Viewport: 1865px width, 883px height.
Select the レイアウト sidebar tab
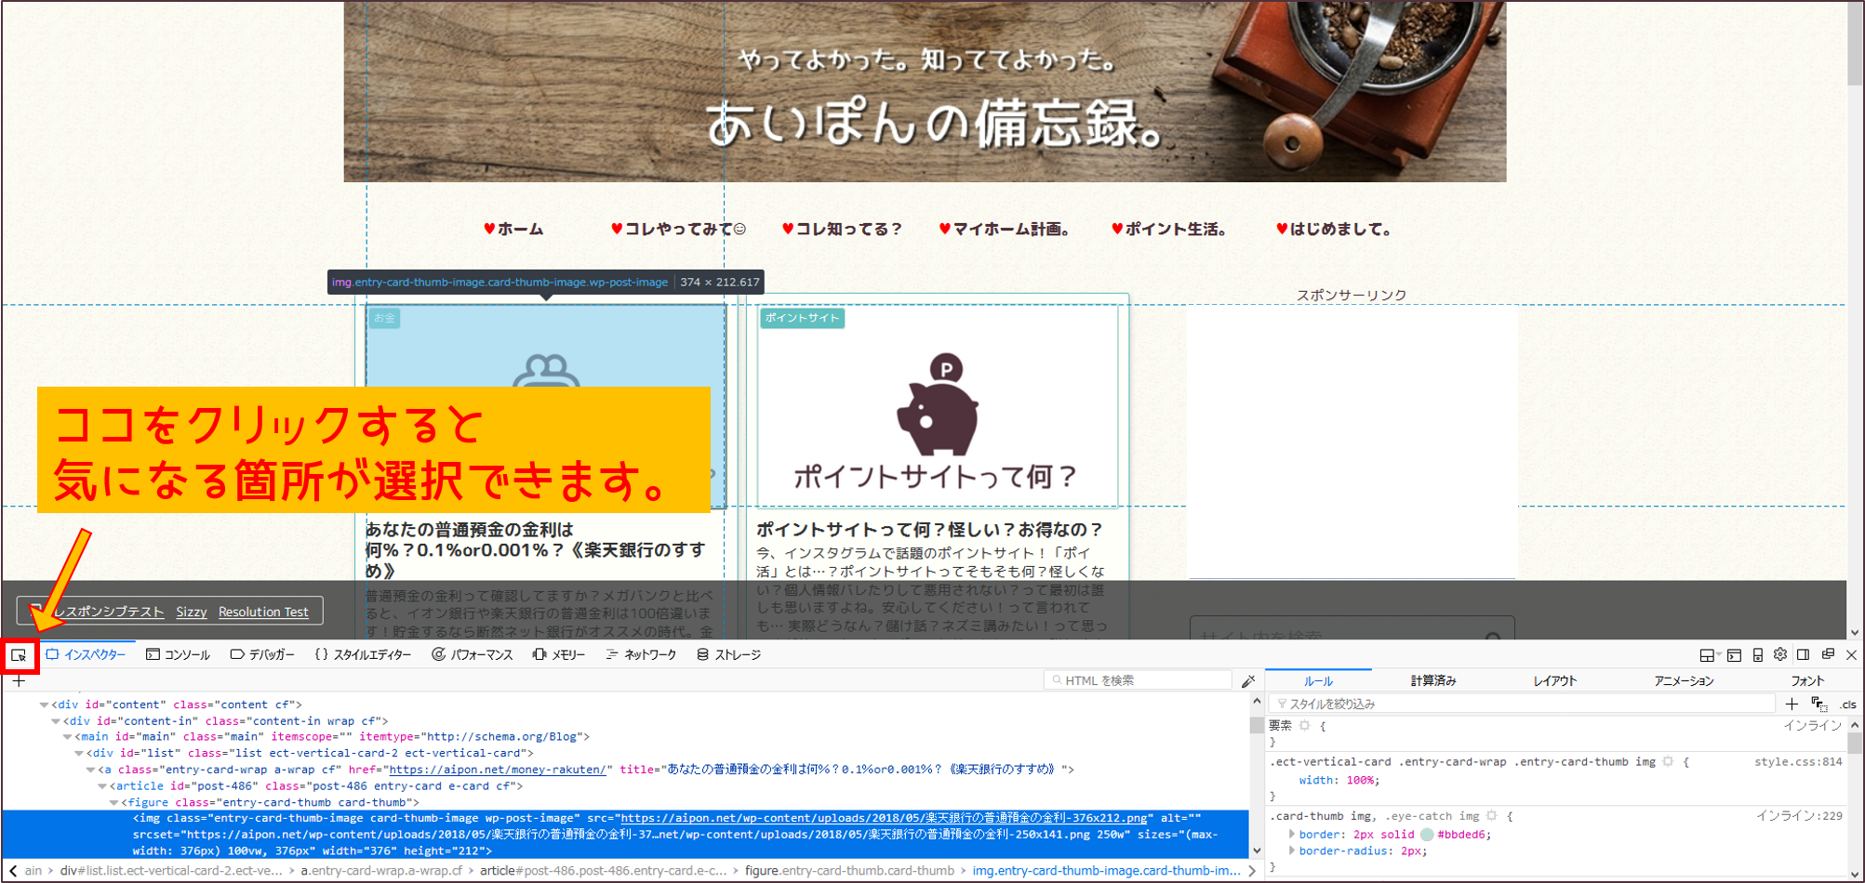point(1555,681)
